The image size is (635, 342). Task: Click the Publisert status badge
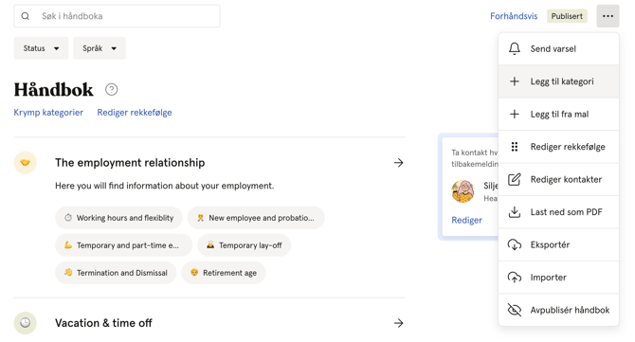click(x=567, y=16)
